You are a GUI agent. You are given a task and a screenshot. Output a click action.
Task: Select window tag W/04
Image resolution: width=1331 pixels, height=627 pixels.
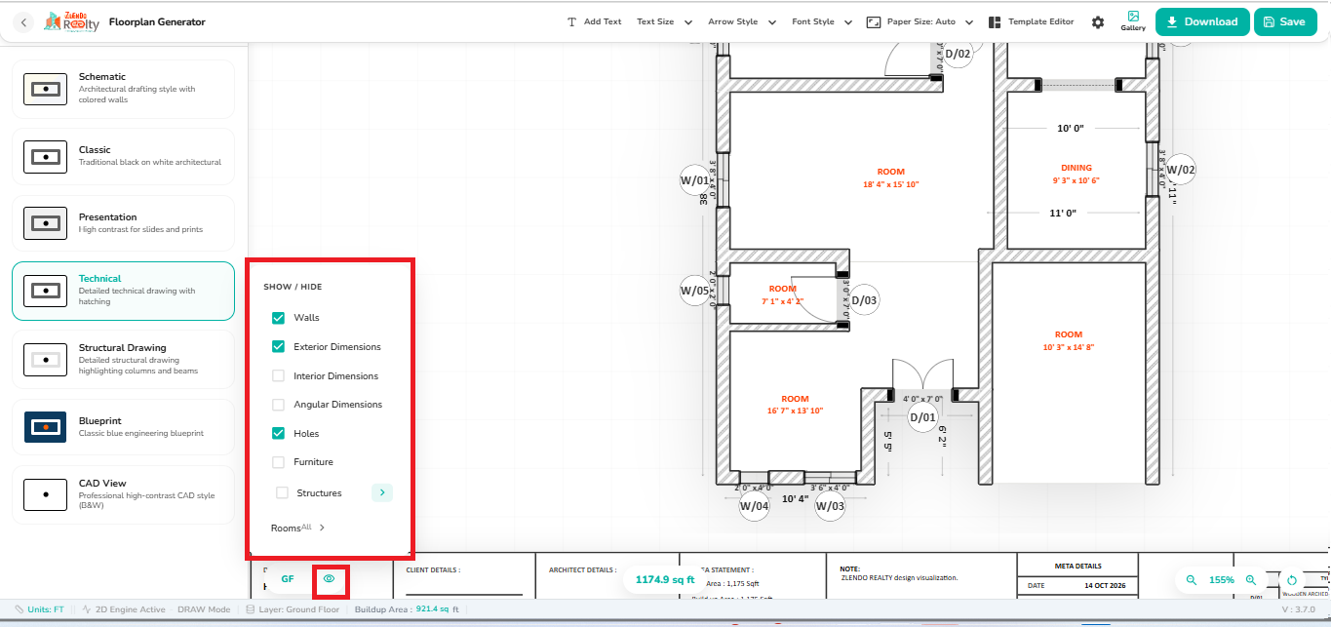(754, 505)
